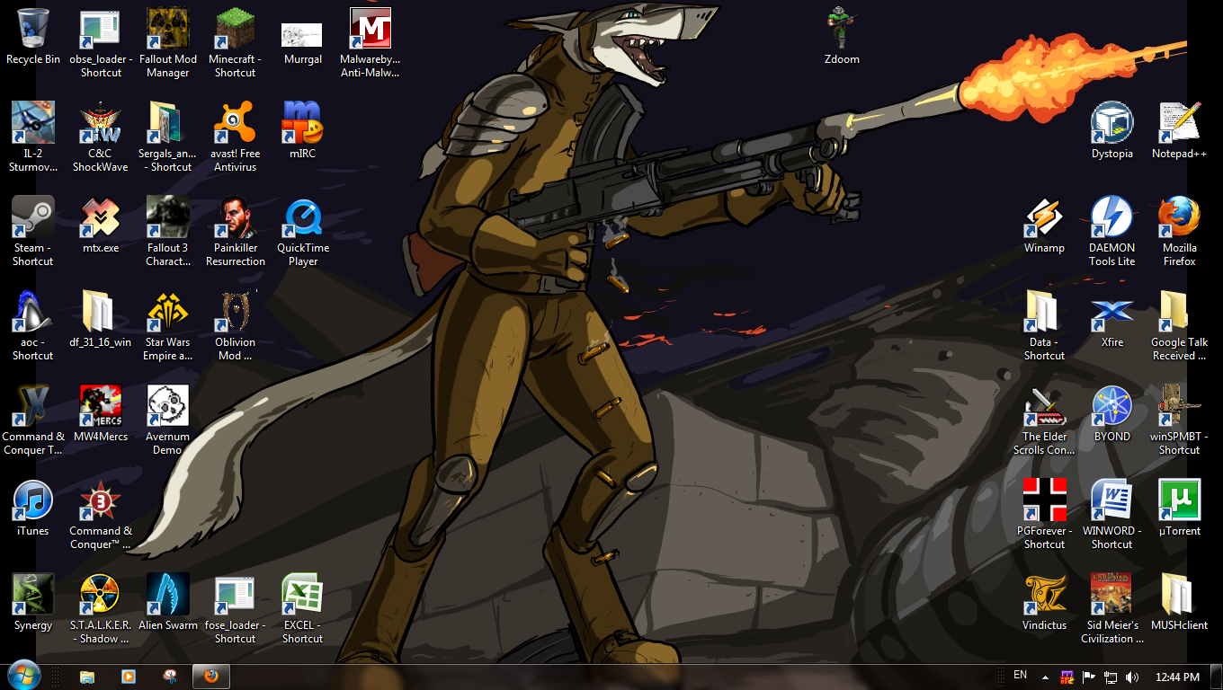Open the Windows Start menu
This screenshot has width=1223, height=690.
click(22, 676)
